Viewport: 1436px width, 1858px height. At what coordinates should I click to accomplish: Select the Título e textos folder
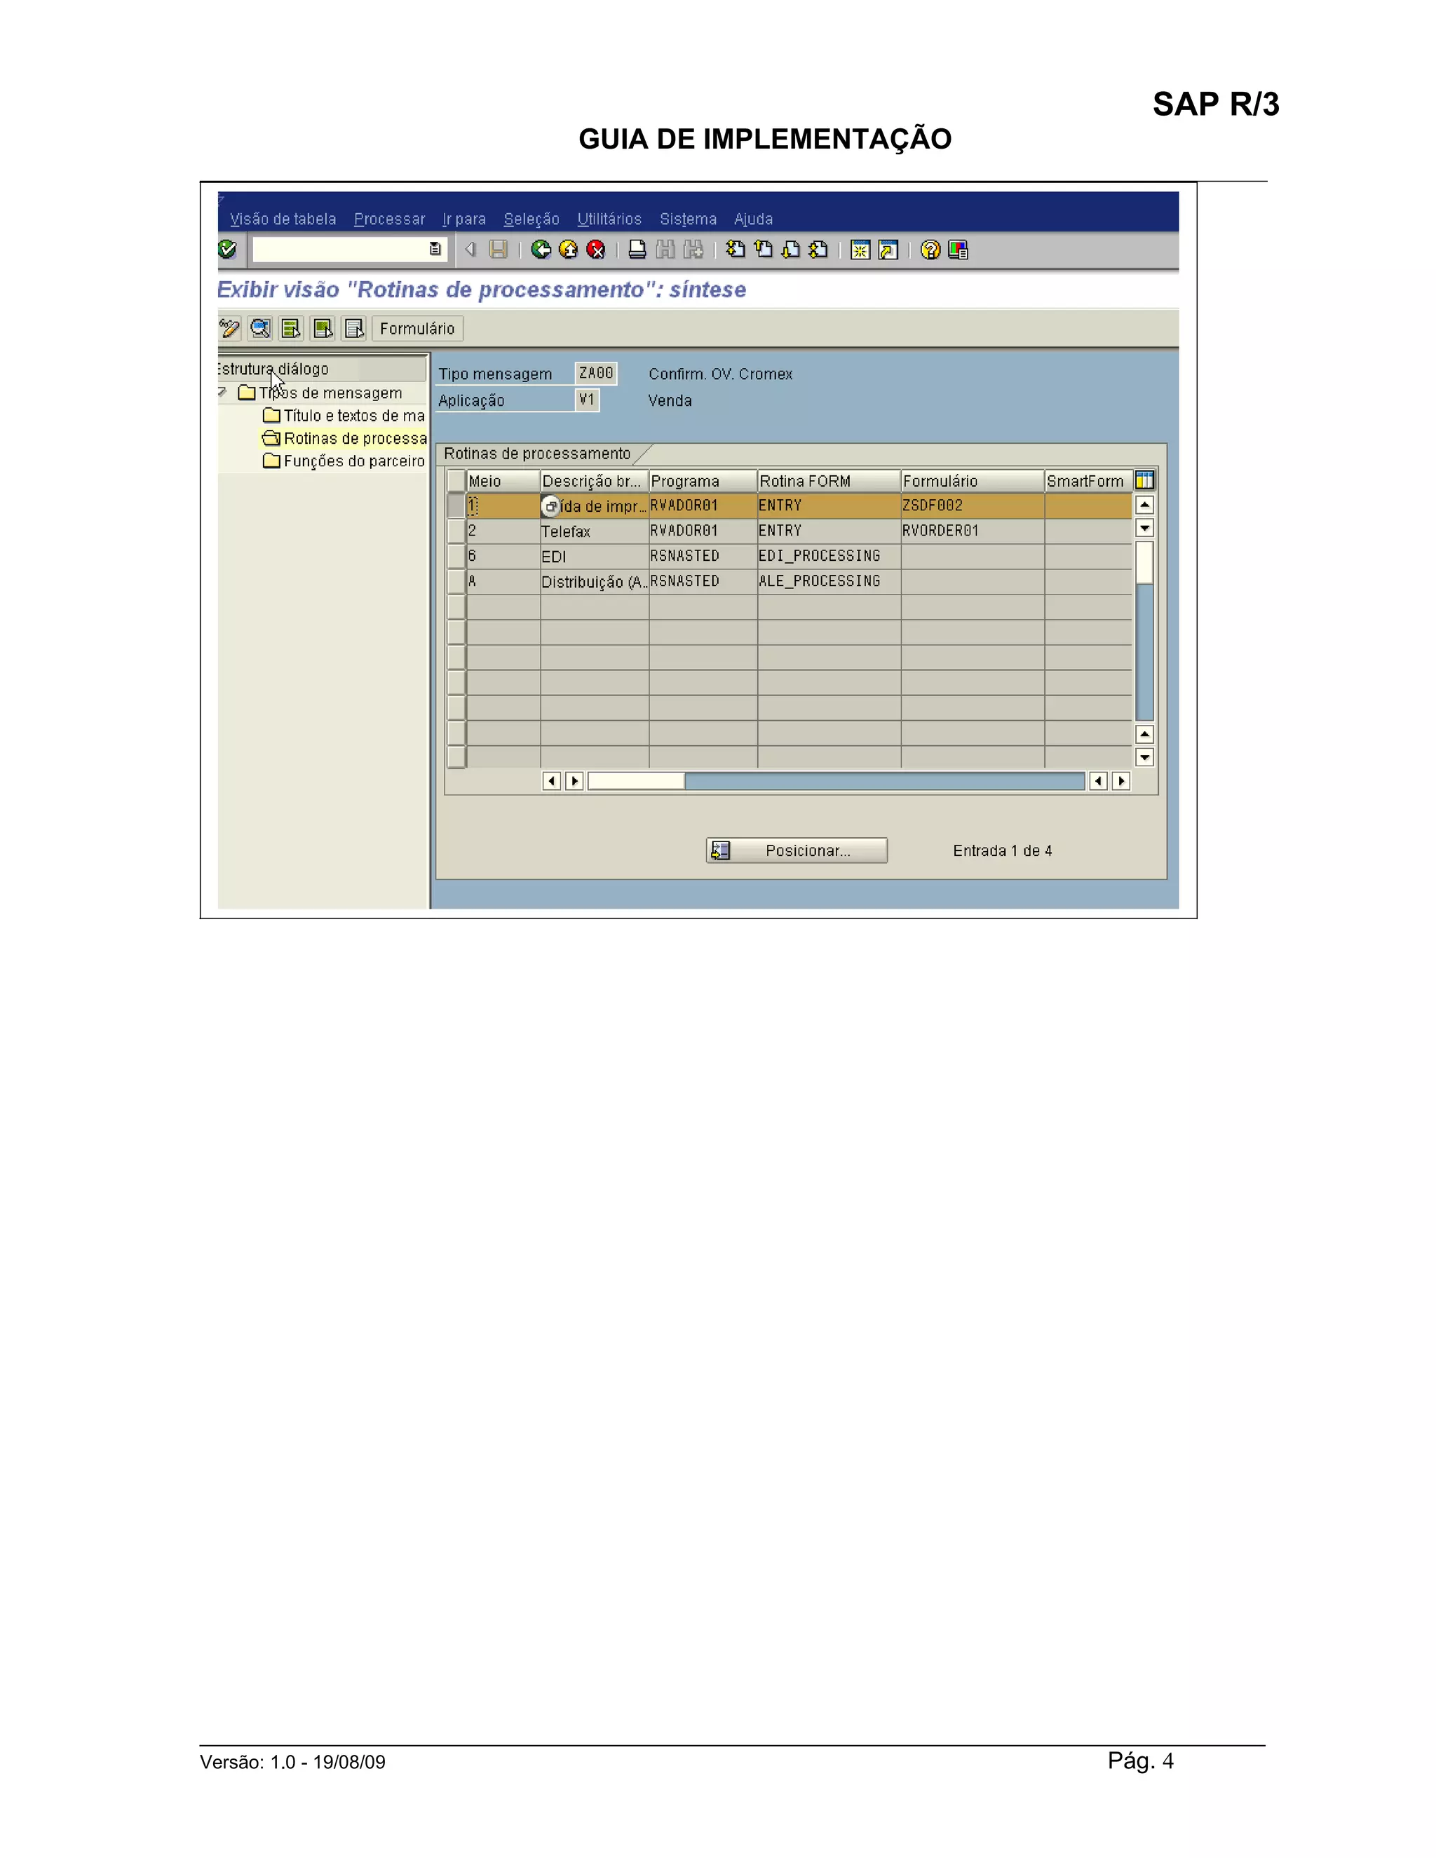coord(344,415)
